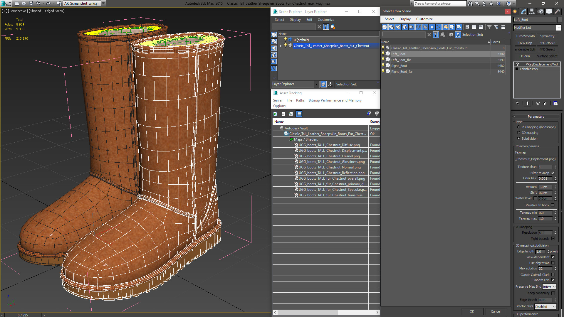The height and width of the screenshot is (317, 564).
Task: Toggle geometry display filter in Select From Scene
Action: click(x=385, y=27)
